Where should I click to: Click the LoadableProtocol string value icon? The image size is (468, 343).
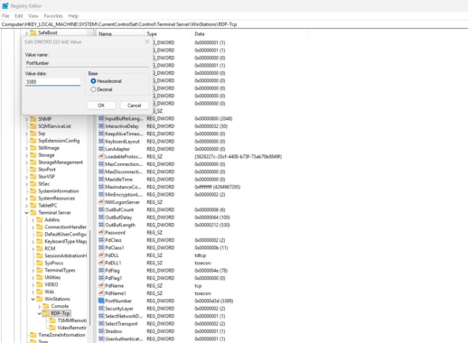tap(101, 156)
